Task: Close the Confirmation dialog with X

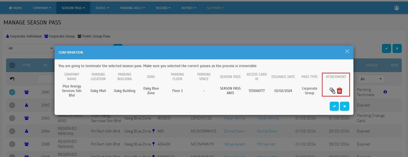Action: [347, 51]
